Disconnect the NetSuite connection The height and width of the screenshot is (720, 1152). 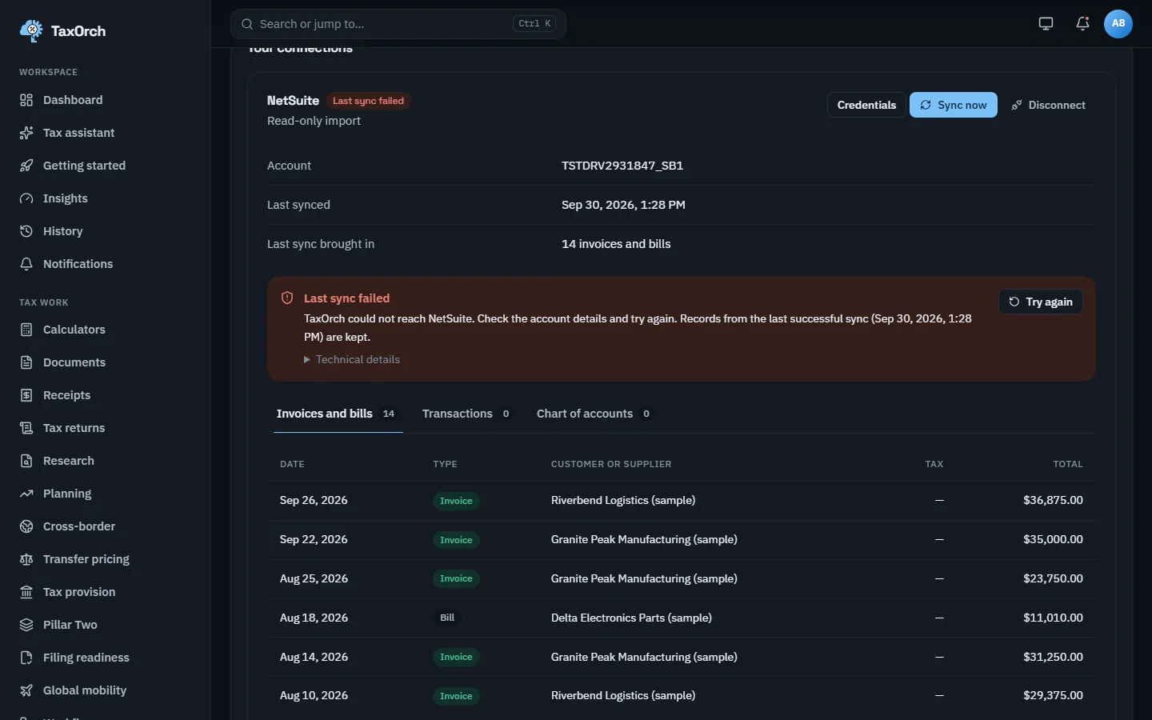click(1048, 105)
